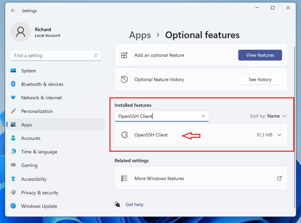Open Gaming settings

pos(29,166)
